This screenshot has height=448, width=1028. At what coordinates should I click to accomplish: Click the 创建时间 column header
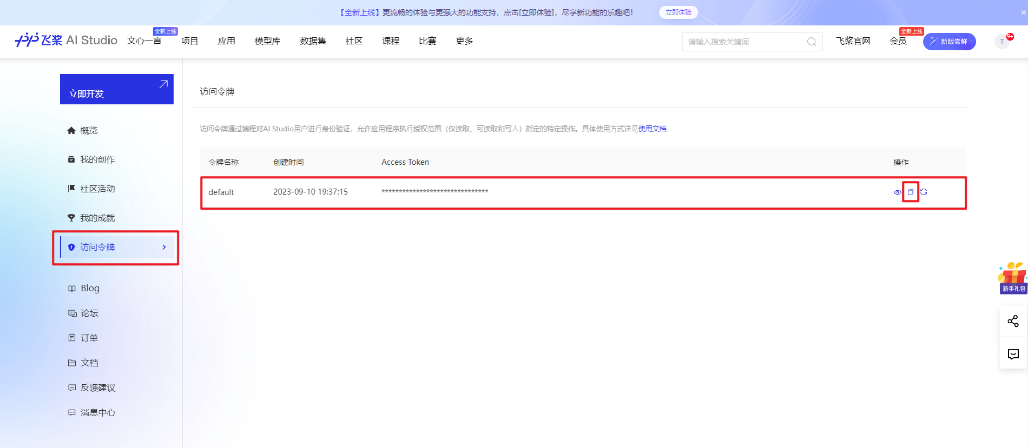(288, 162)
